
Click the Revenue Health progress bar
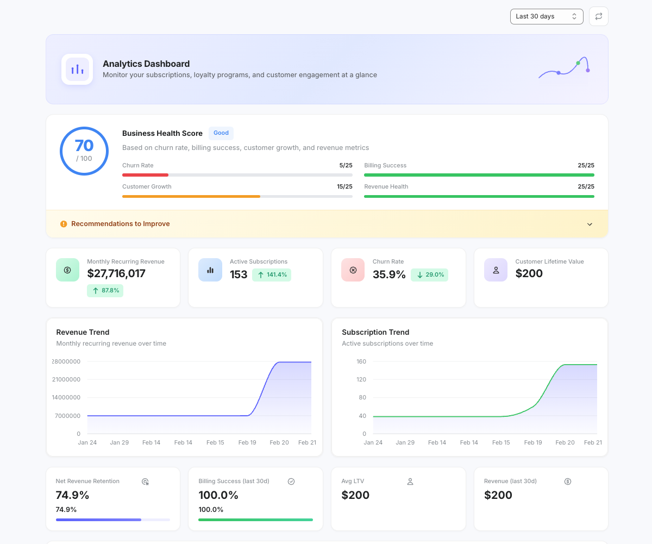click(x=479, y=196)
